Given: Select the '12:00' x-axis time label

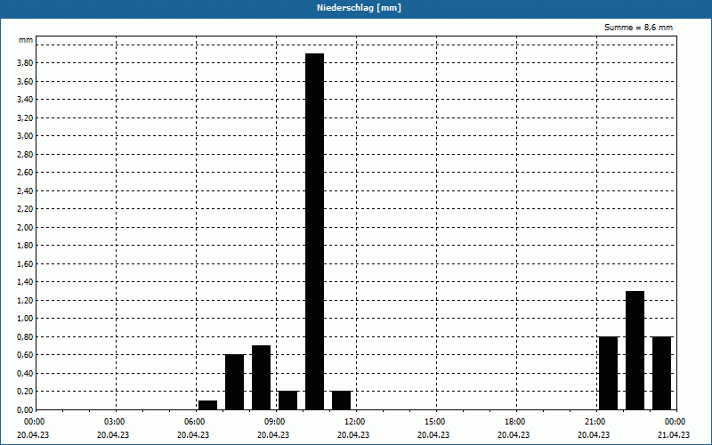Looking at the screenshot, I should (x=354, y=422).
